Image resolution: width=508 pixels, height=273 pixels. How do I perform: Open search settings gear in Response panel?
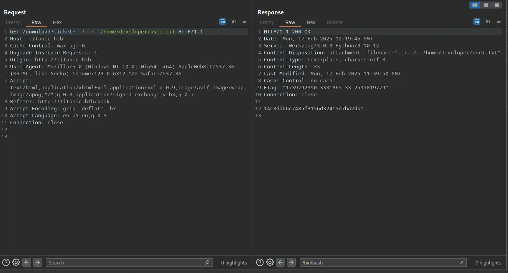[270, 263]
